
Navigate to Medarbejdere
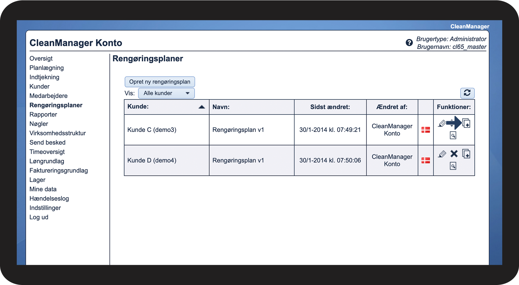coord(48,96)
